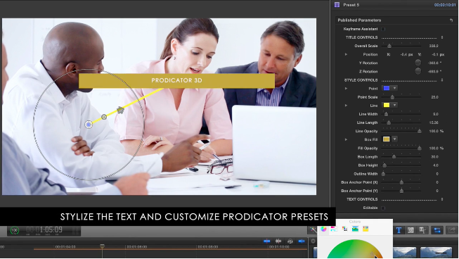
Task: Click the enhancements magic wand icon
Action: 313,230
